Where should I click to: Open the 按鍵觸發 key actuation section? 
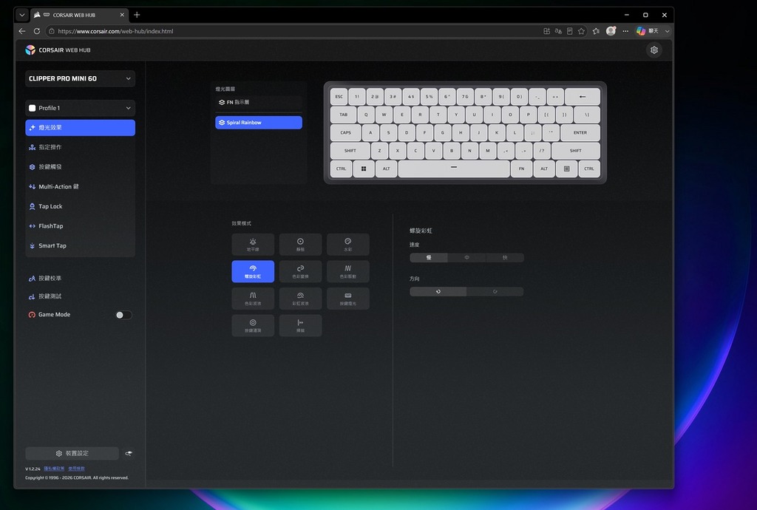pos(80,167)
